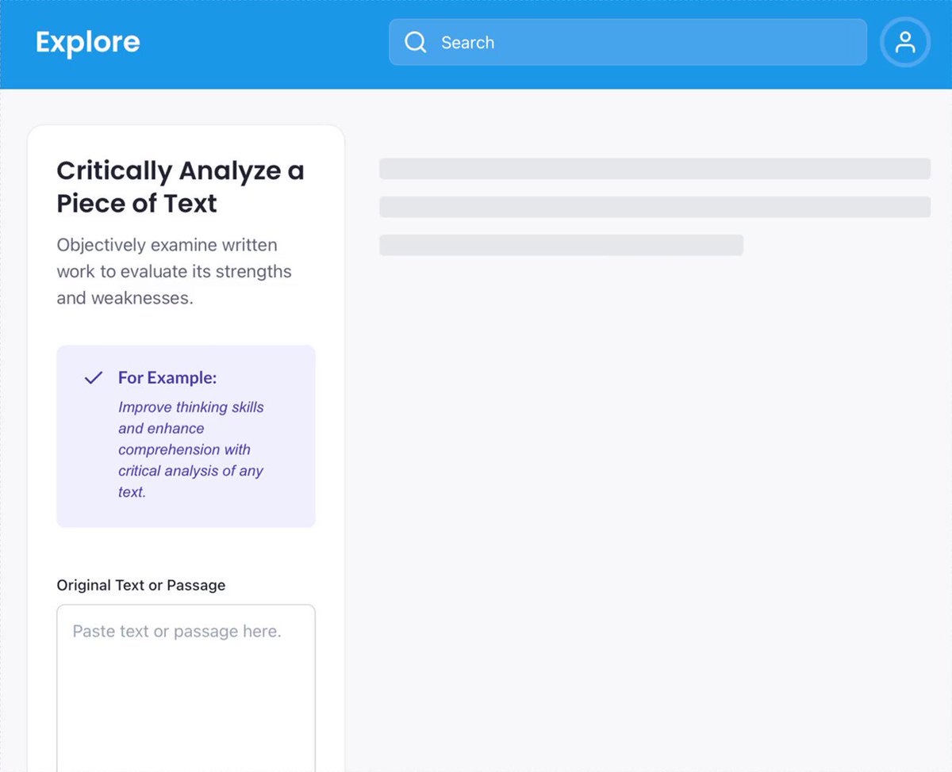The height and width of the screenshot is (772, 952).
Task: Click the empty results area below placeholder bars
Action: [x=654, y=507]
